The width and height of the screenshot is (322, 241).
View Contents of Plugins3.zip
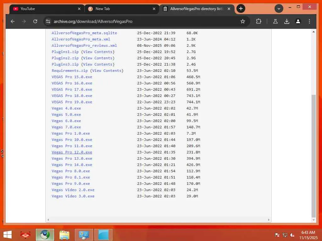coord(98,64)
